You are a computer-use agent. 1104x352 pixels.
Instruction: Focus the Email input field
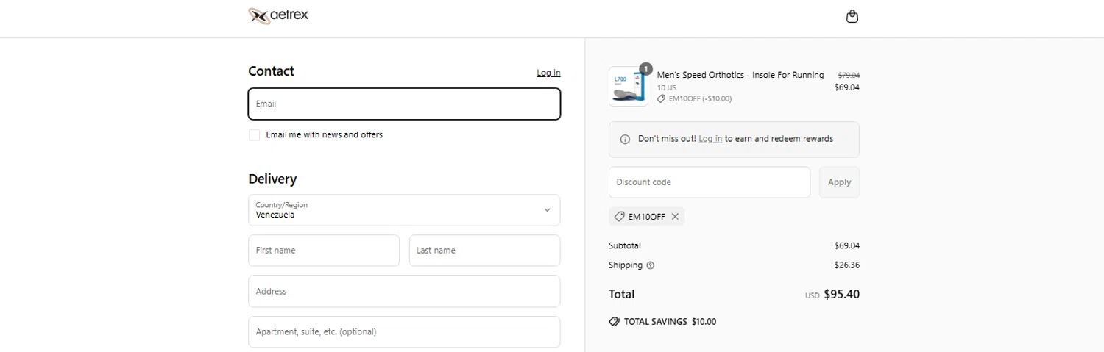404,104
